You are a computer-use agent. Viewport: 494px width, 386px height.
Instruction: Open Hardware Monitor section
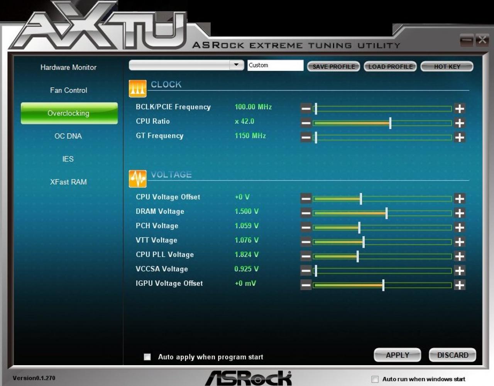[68, 67]
